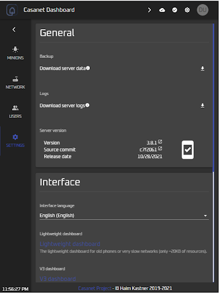Open the V3 dashboard link
Viewport: 219px width, 293px height.
tap(58, 279)
